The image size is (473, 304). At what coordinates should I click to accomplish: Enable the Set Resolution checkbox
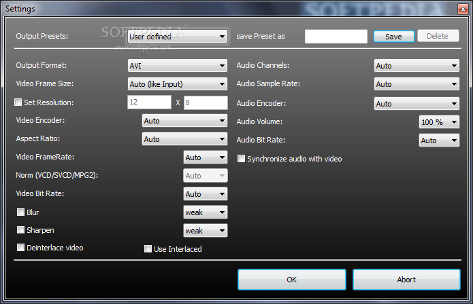click(18, 102)
